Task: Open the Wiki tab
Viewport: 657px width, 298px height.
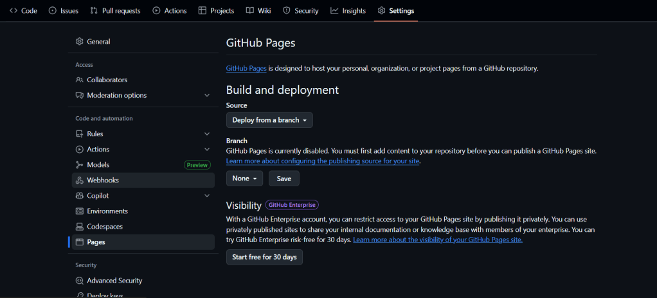Action: (258, 11)
